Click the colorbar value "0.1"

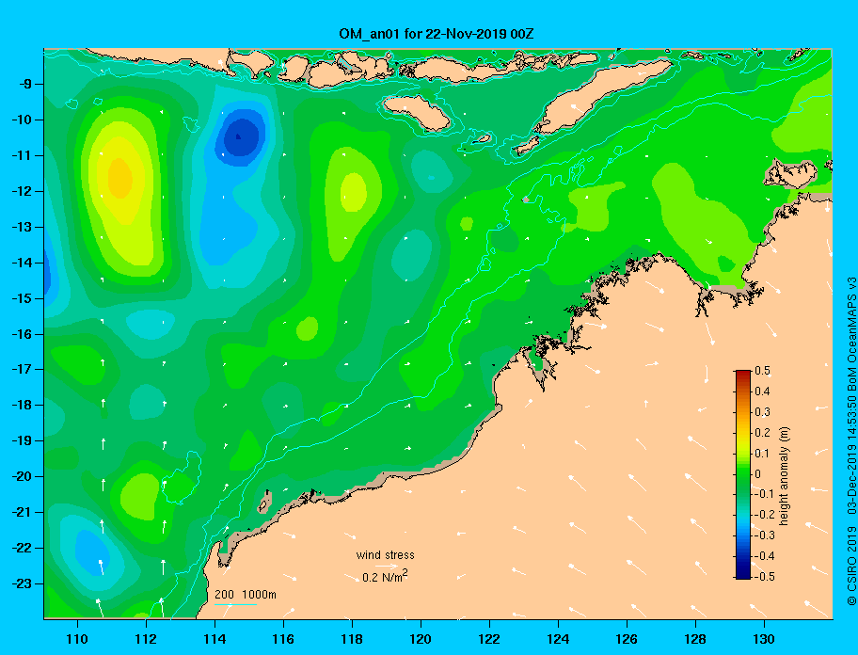point(762,453)
